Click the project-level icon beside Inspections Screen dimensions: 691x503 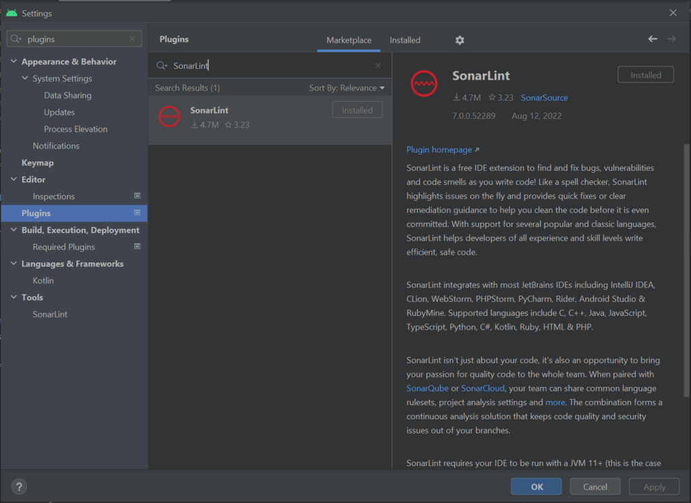point(138,196)
